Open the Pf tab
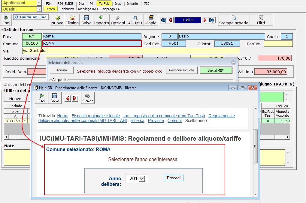This screenshot has height=203, width=306. point(91,4)
